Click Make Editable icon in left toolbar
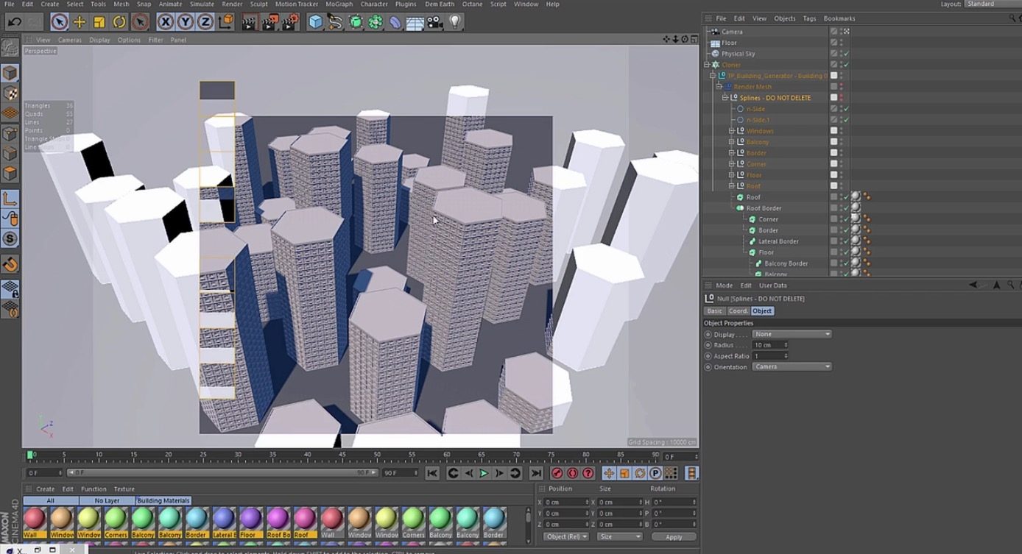Image resolution: width=1022 pixels, height=554 pixels. [x=10, y=48]
